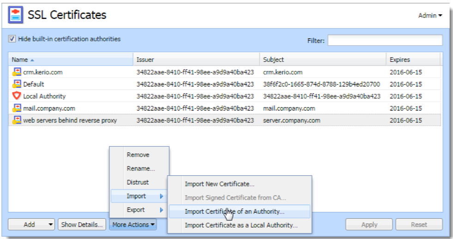This screenshot has height=239, width=453.
Task: Select web servers behind reverse proxy name
Action: [x=70, y=120]
